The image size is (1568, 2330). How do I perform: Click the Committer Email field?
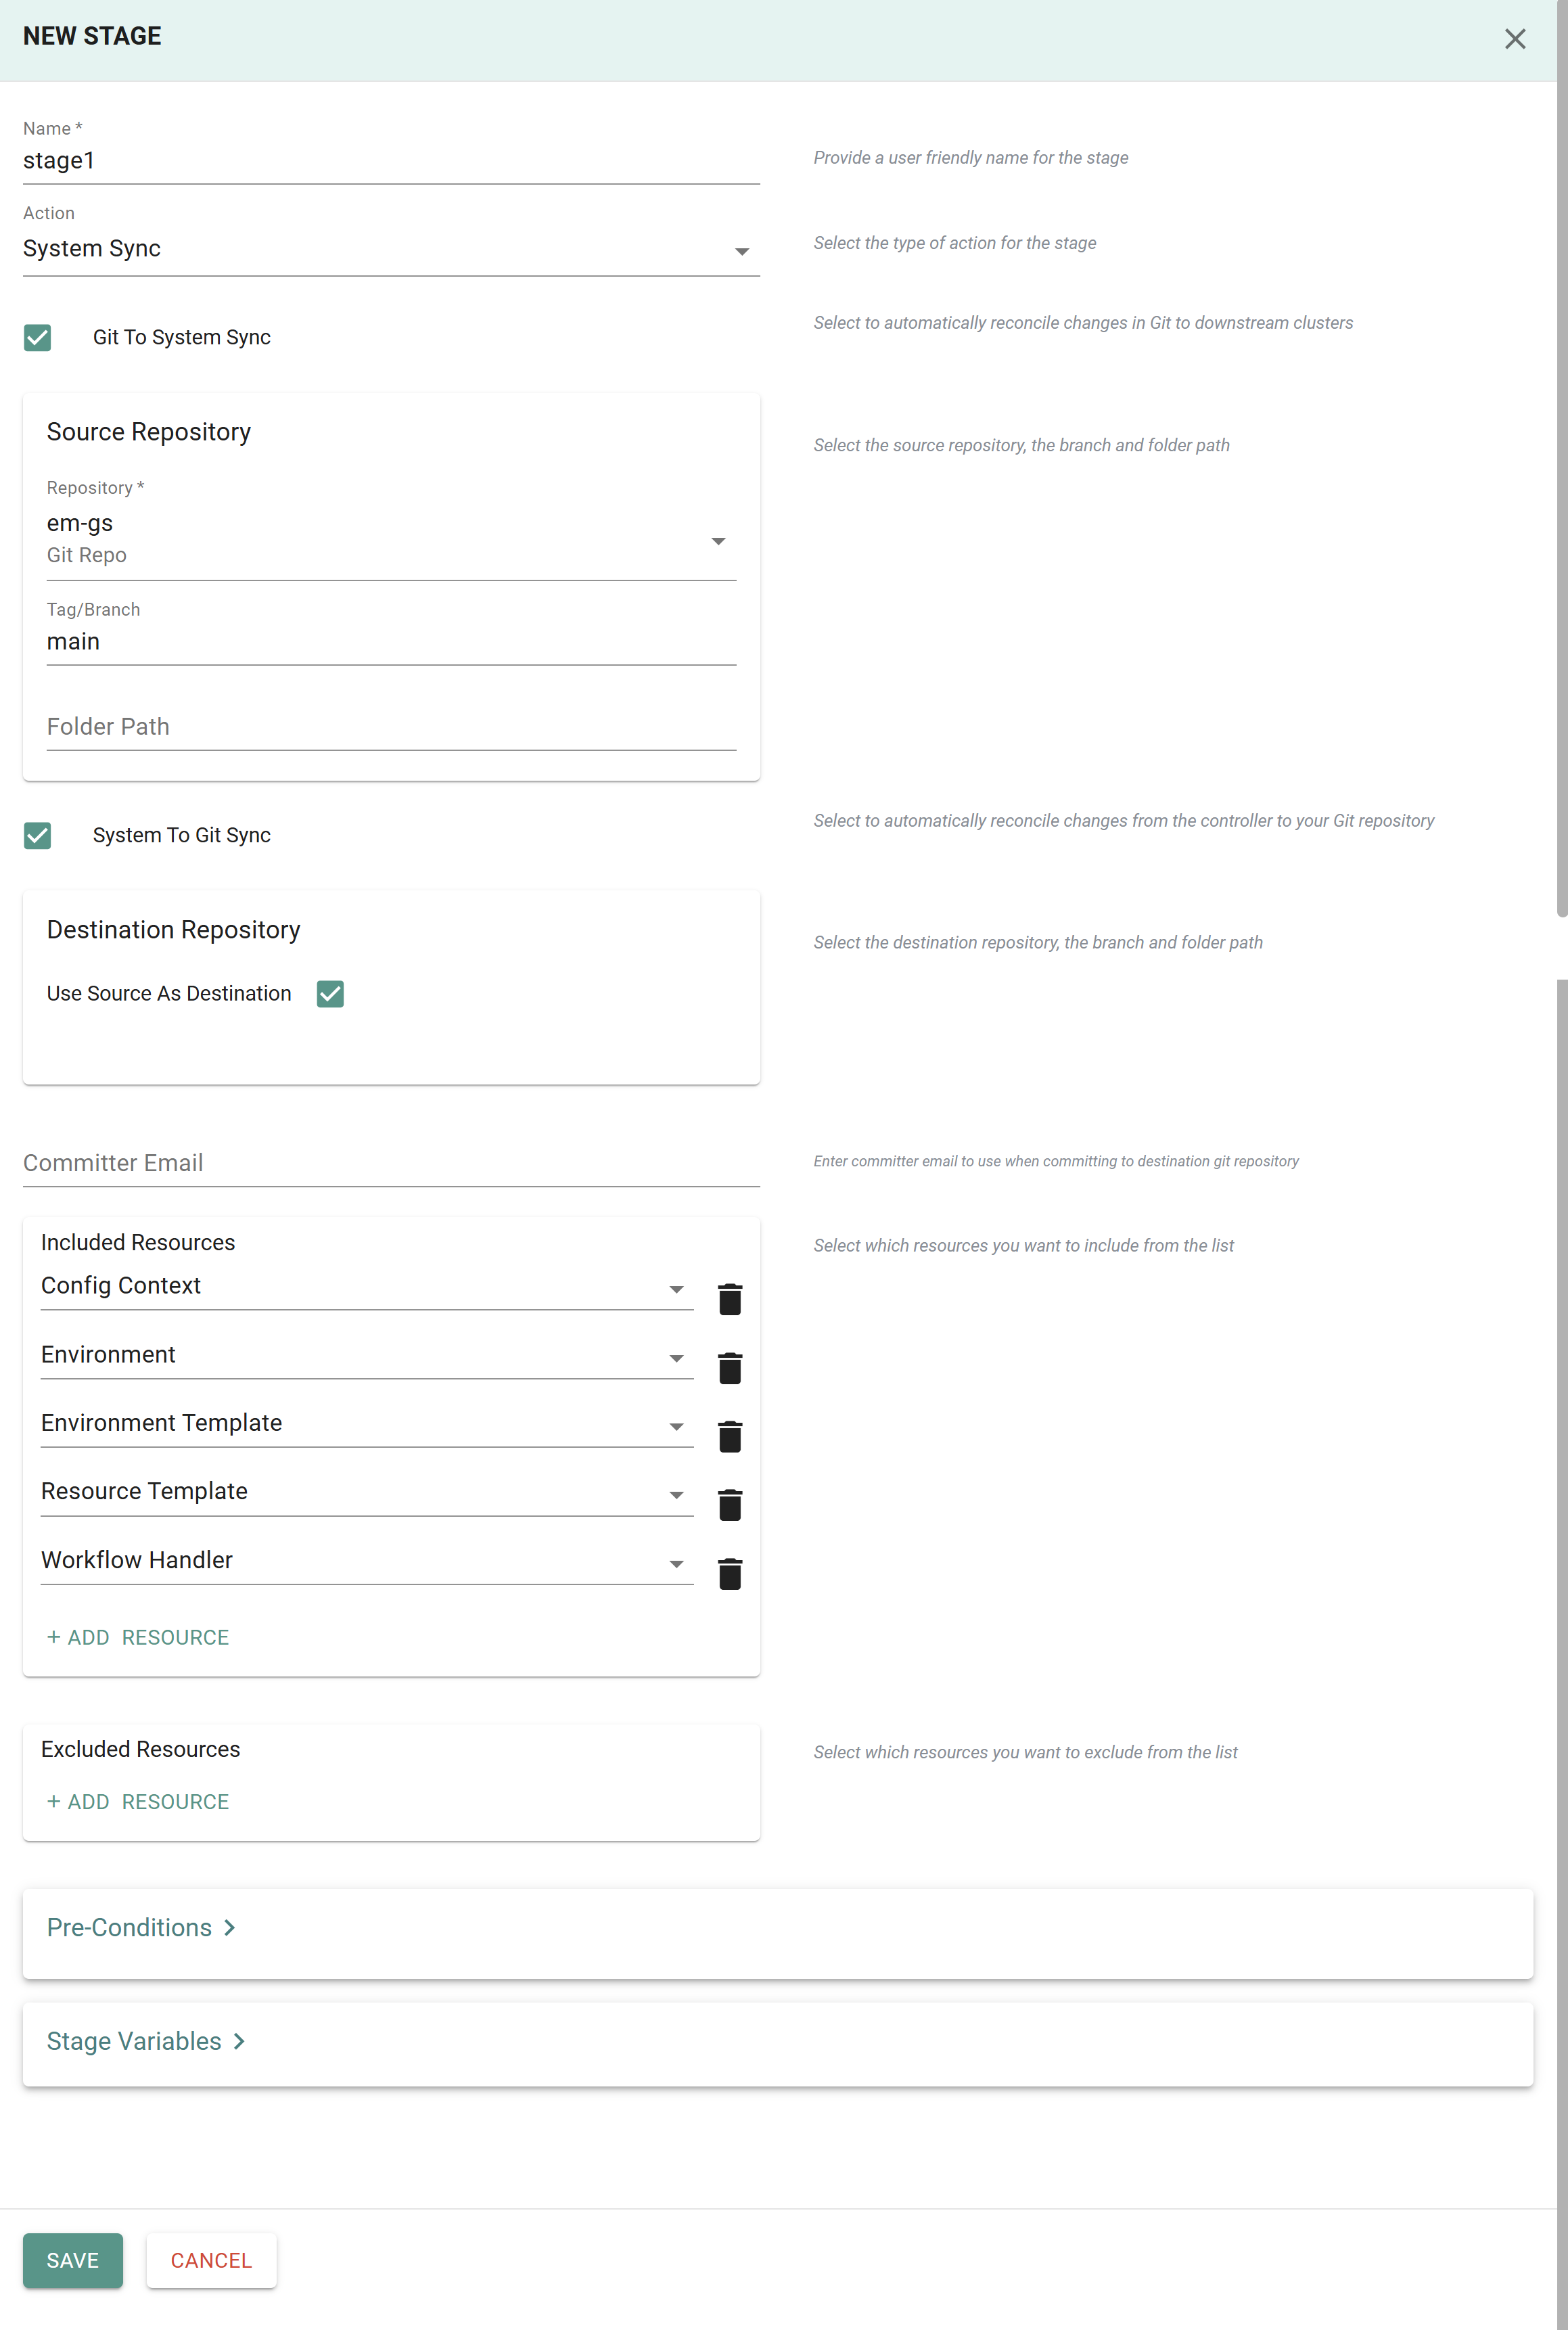point(390,1163)
